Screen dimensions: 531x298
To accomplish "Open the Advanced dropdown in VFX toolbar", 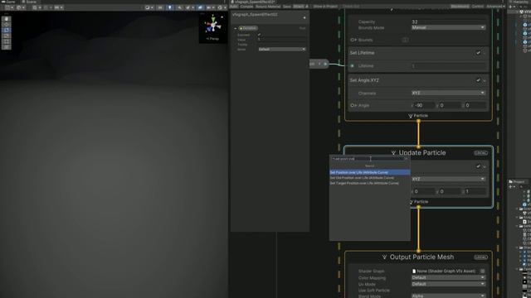I will (x=495, y=7).
